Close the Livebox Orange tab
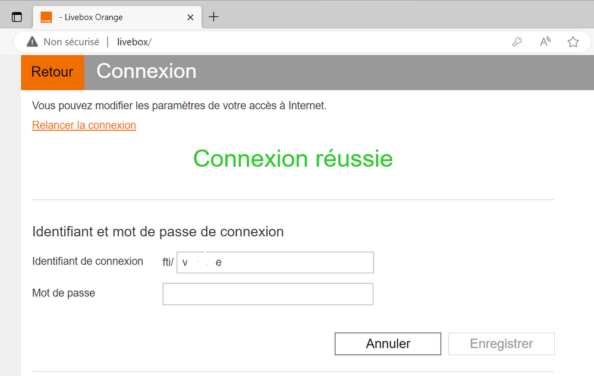This screenshot has height=376, width=594. 190,17
